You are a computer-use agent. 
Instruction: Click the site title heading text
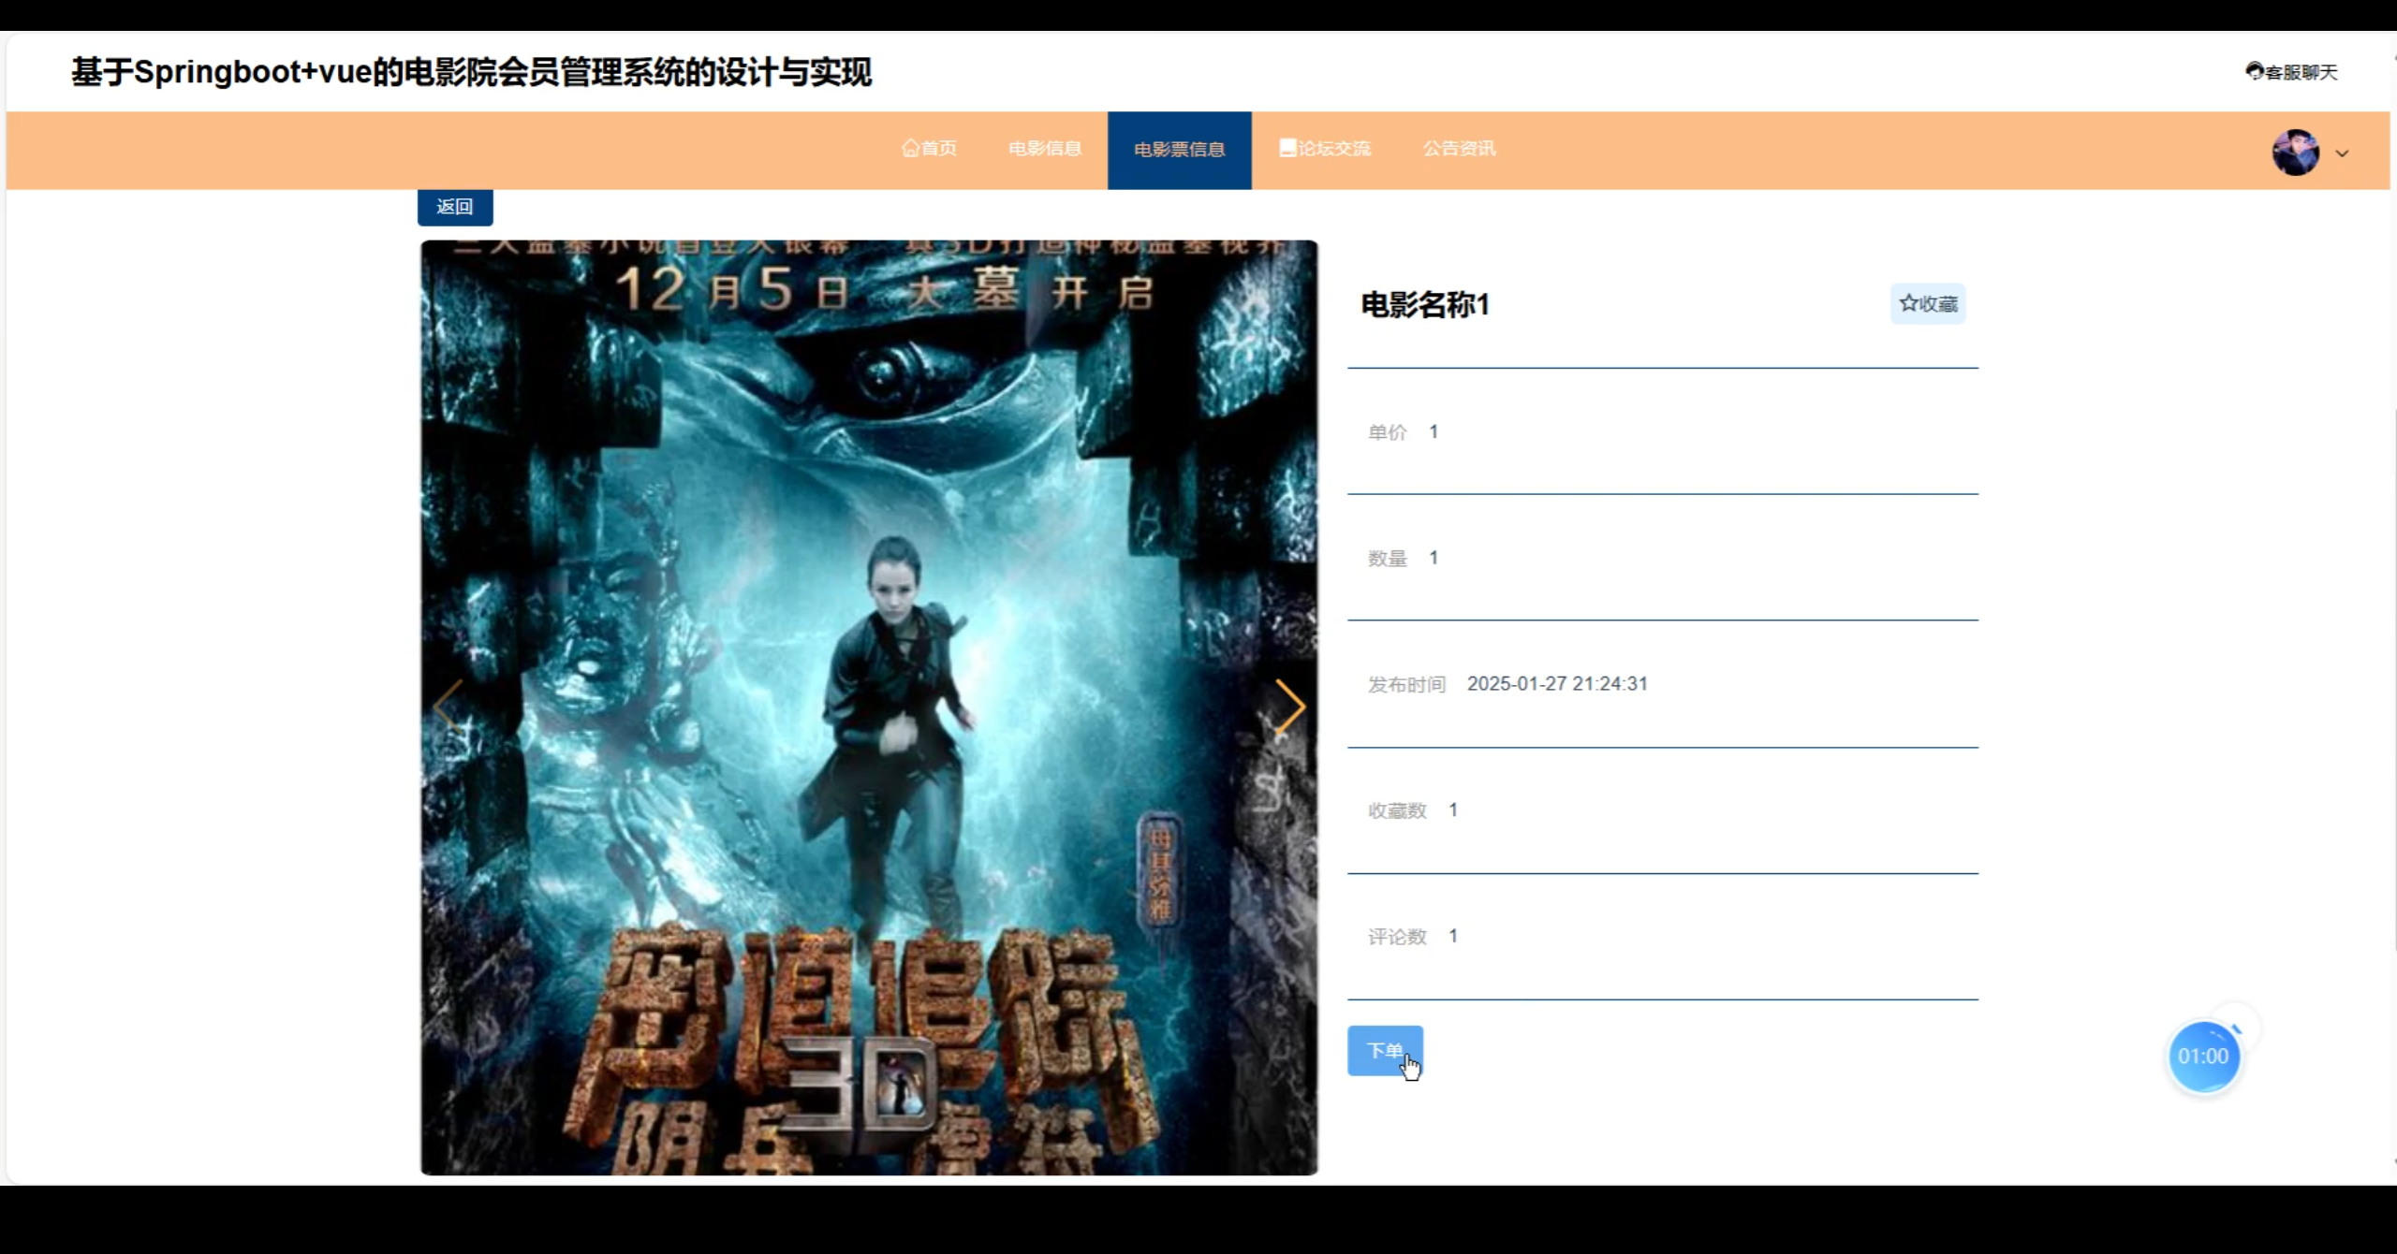(x=472, y=72)
